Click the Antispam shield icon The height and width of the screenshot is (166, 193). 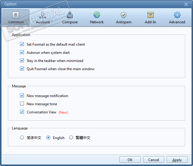124,15
